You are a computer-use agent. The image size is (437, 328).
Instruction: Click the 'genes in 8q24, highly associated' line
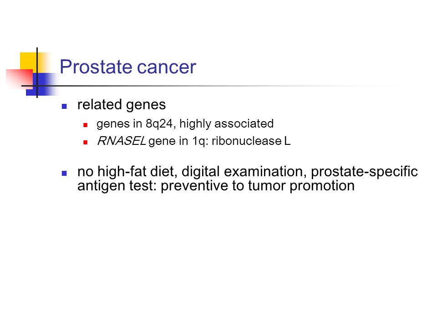click(x=185, y=123)
